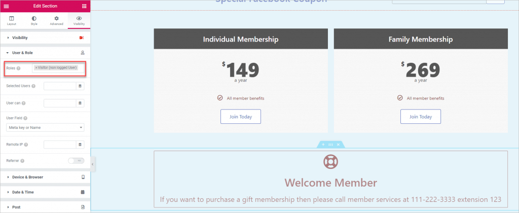Click the database icon beside Remote IP
Image resolution: width=519 pixels, height=213 pixels.
coord(80,145)
